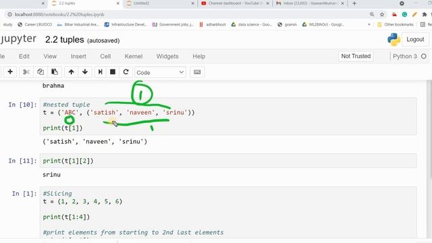Expand the Other bookmarks folder

coord(396,24)
